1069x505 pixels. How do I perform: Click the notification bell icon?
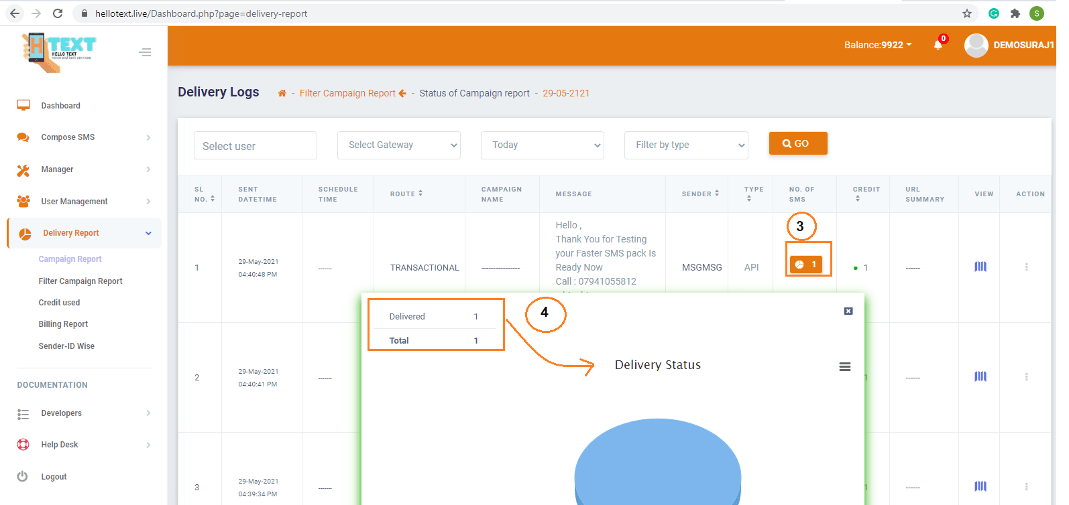tap(938, 45)
